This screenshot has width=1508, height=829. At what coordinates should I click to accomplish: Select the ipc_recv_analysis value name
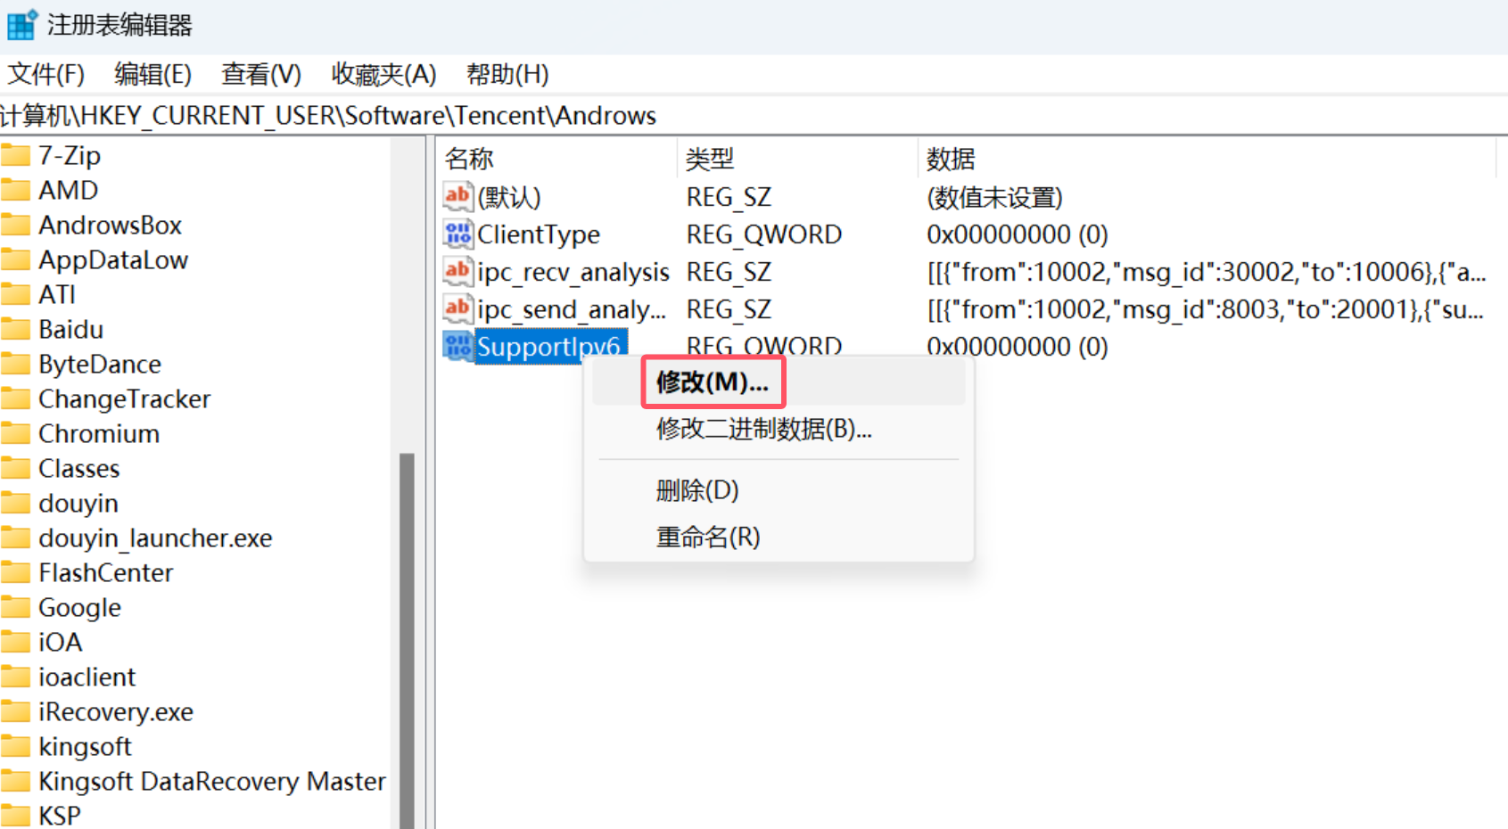tap(573, 272)
